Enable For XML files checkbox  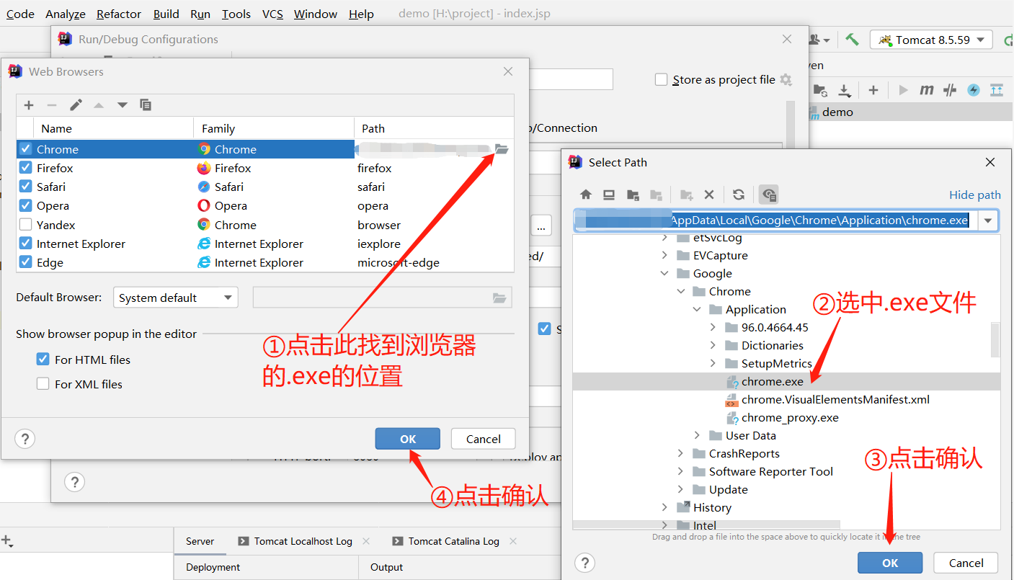[43, 384]
